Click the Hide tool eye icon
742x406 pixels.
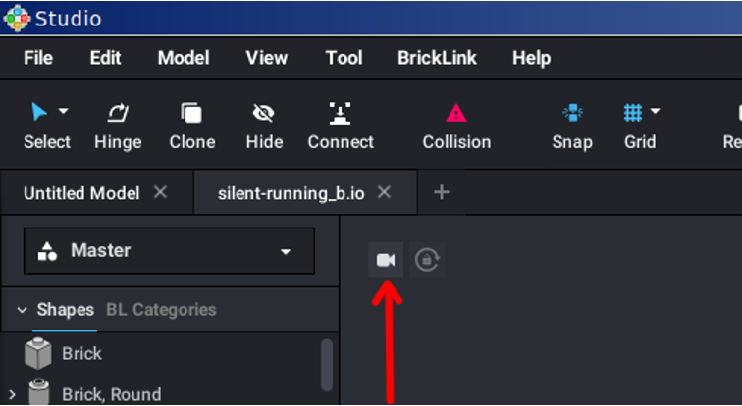coord(264,113)
